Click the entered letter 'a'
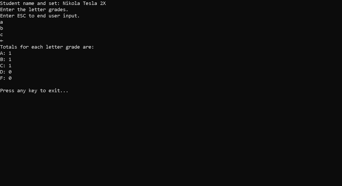The image size is (342, 186). point(2,22)
